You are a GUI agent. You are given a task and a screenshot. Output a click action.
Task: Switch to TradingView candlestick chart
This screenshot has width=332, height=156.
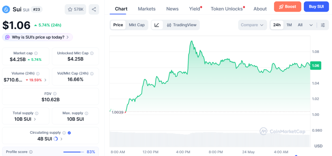pos(182,25)
